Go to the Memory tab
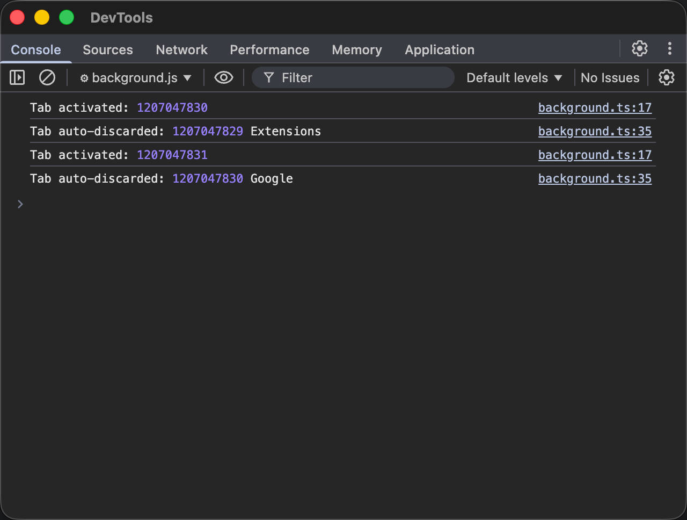The width and height of the screenshot is (687, 520). coord(357,50)
